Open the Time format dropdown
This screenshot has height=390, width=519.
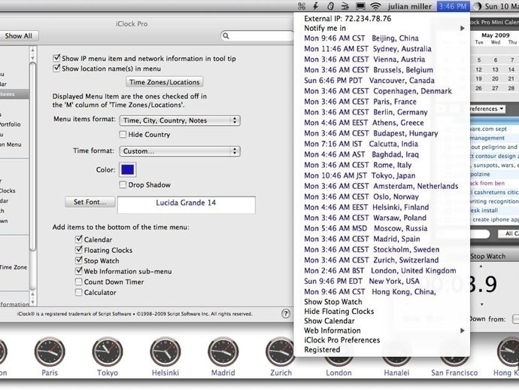tap(180, 151)
